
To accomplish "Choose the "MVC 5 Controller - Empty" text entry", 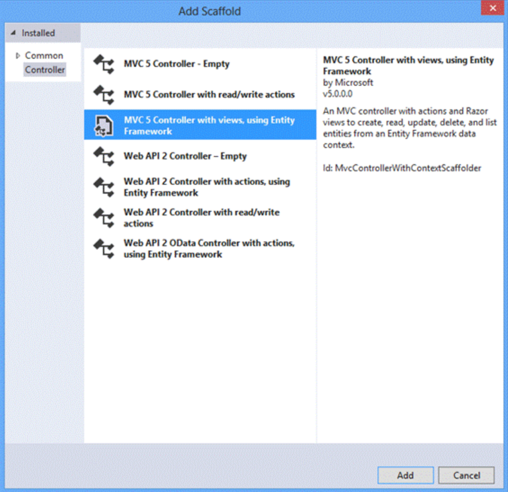I will pyautogui.click(x=176, y=64).
